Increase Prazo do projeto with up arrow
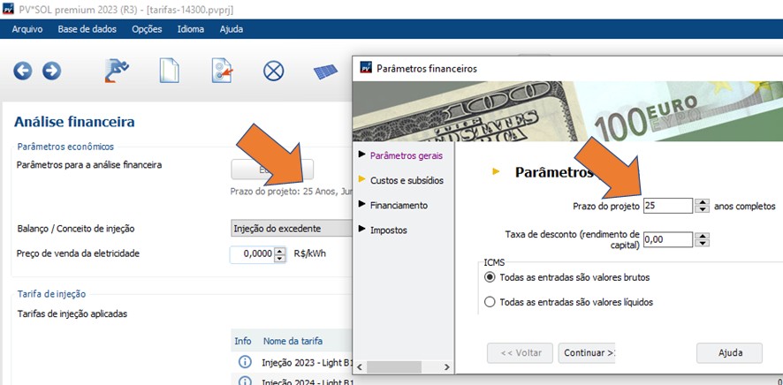This screenshot has height=385, width=783. 702,201
